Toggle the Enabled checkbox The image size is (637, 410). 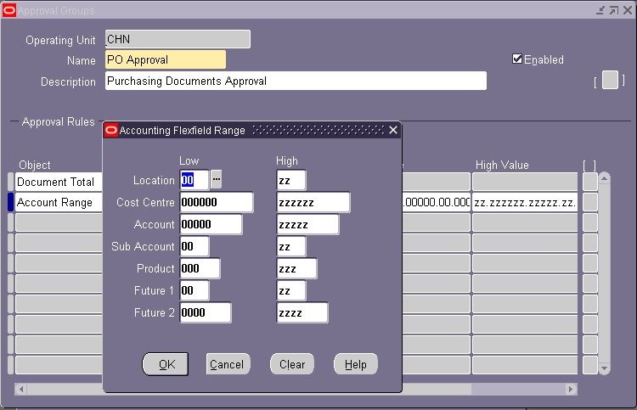(517, 59)
